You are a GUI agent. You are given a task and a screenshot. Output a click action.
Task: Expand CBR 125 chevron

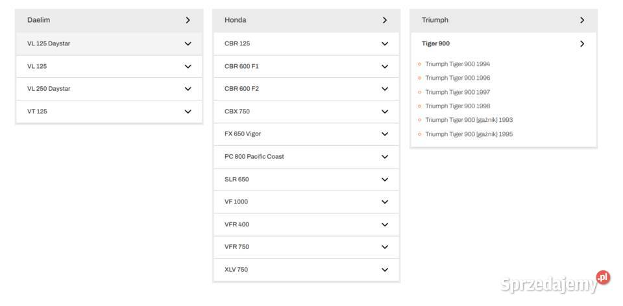point(385,43)
